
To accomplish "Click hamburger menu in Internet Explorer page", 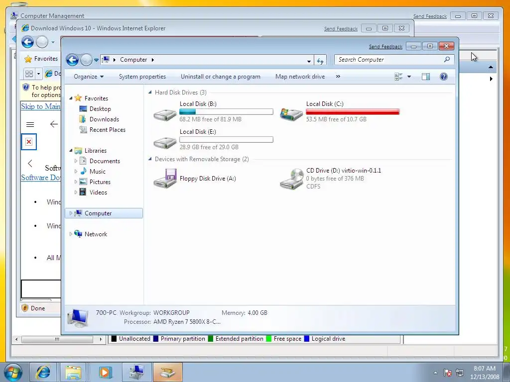I will (x=30, y=124).
